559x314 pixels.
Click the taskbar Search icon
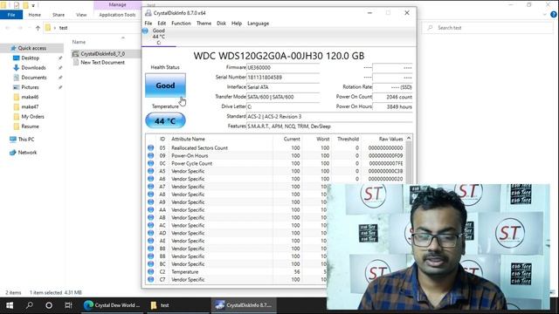tap(29, 305)
